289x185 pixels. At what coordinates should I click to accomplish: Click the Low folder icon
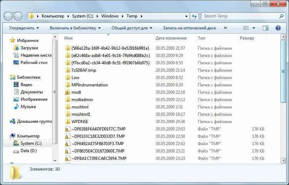[68, 78]
